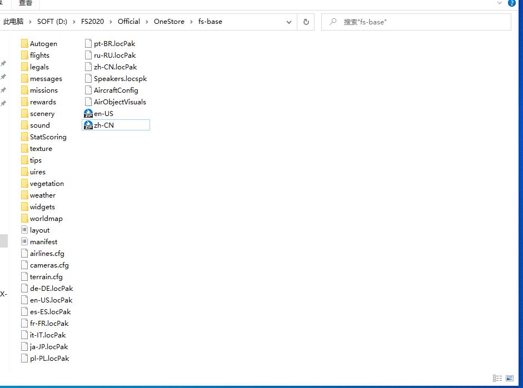Select the missions folder icon

(24, 90)
